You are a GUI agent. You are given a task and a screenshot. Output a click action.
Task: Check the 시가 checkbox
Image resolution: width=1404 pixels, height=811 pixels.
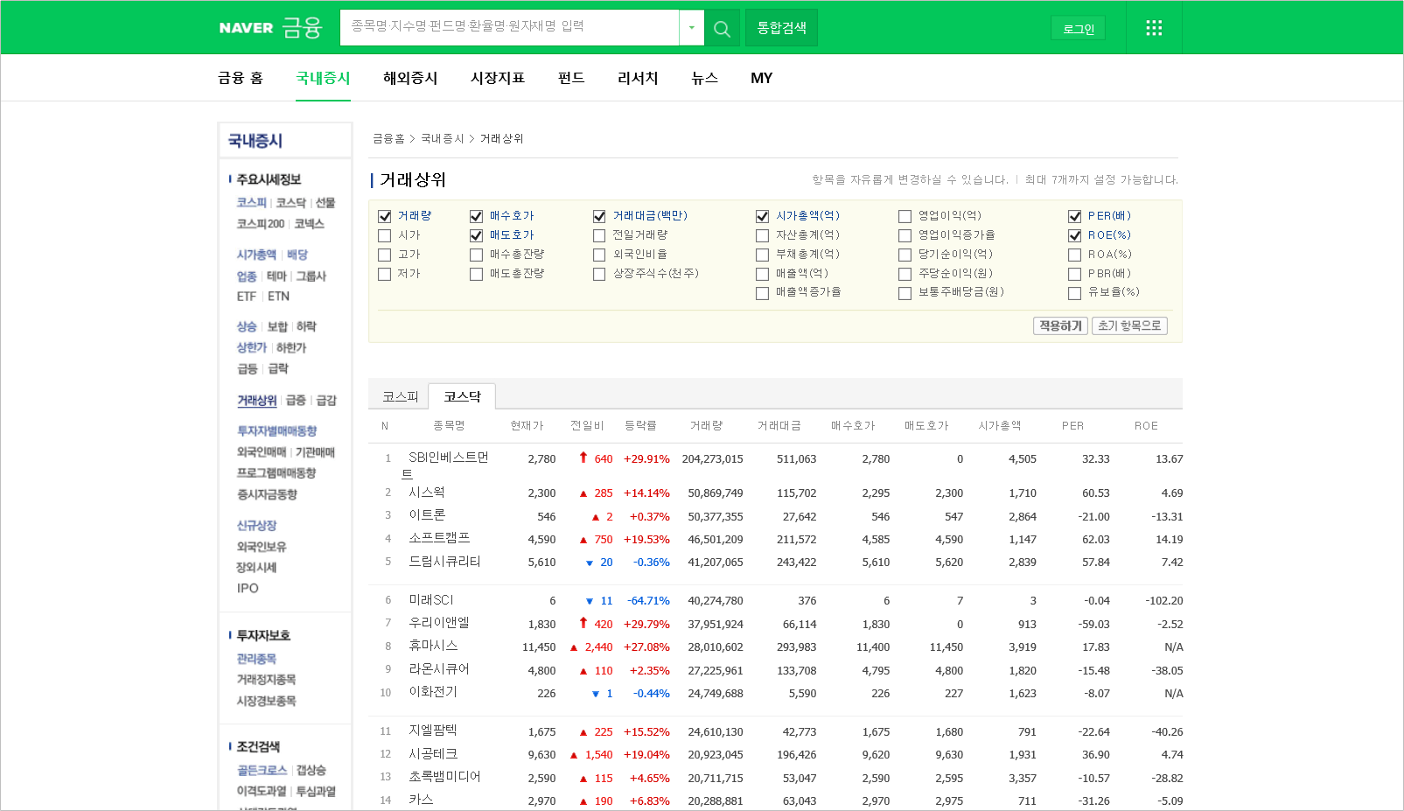(x=384, y=235)
